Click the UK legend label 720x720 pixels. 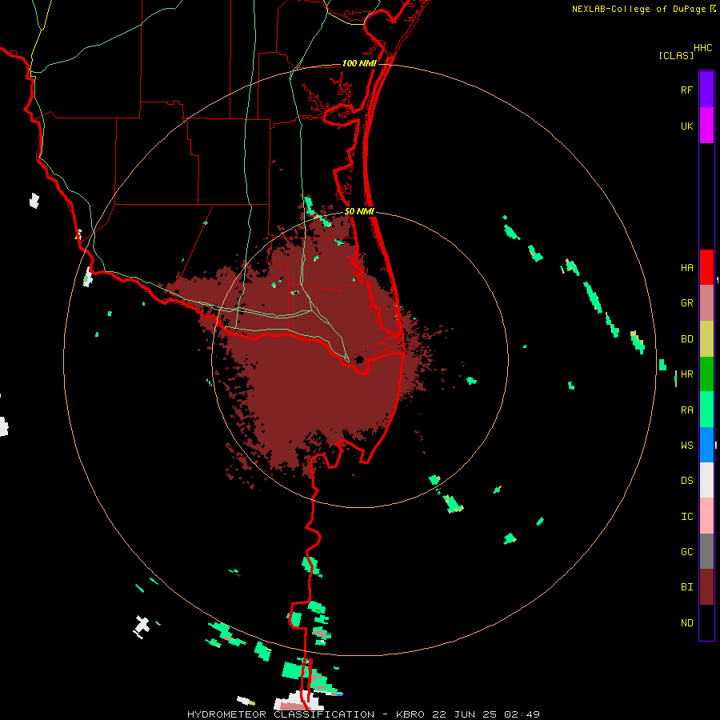[686, 126]
